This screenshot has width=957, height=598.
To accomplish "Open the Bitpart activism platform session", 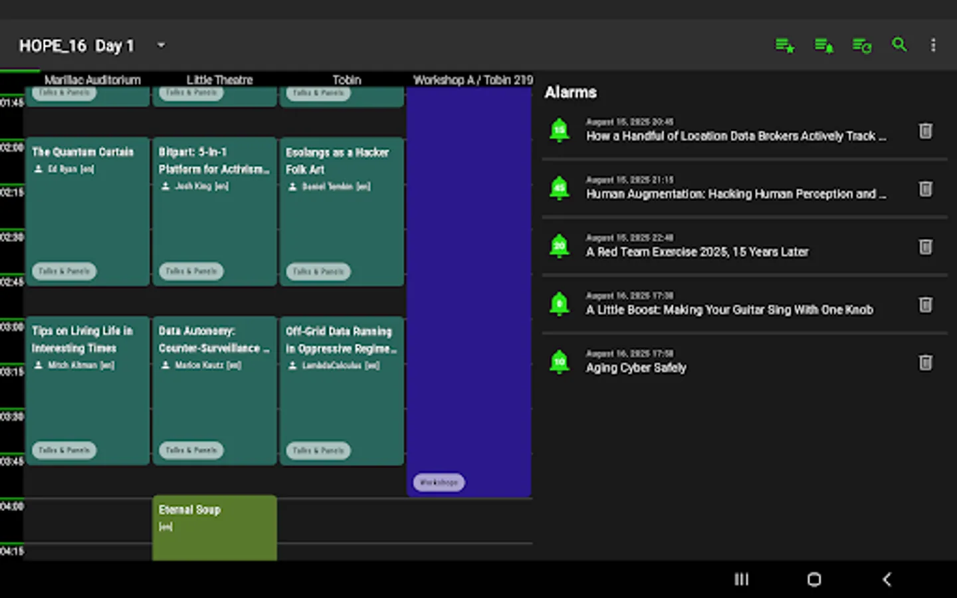I will tap(214, 211).
